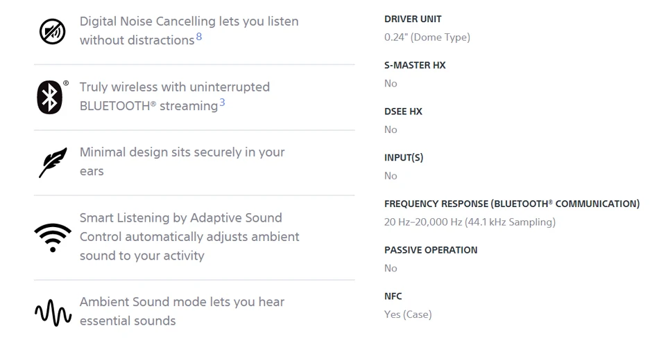
Task: Open footnote 3 after 'BLUETOOTH® streaming'
Action: [223, 102]
